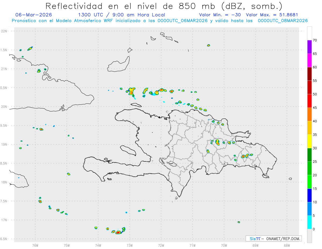Select the '15' value on the color scale

point(315,189)
